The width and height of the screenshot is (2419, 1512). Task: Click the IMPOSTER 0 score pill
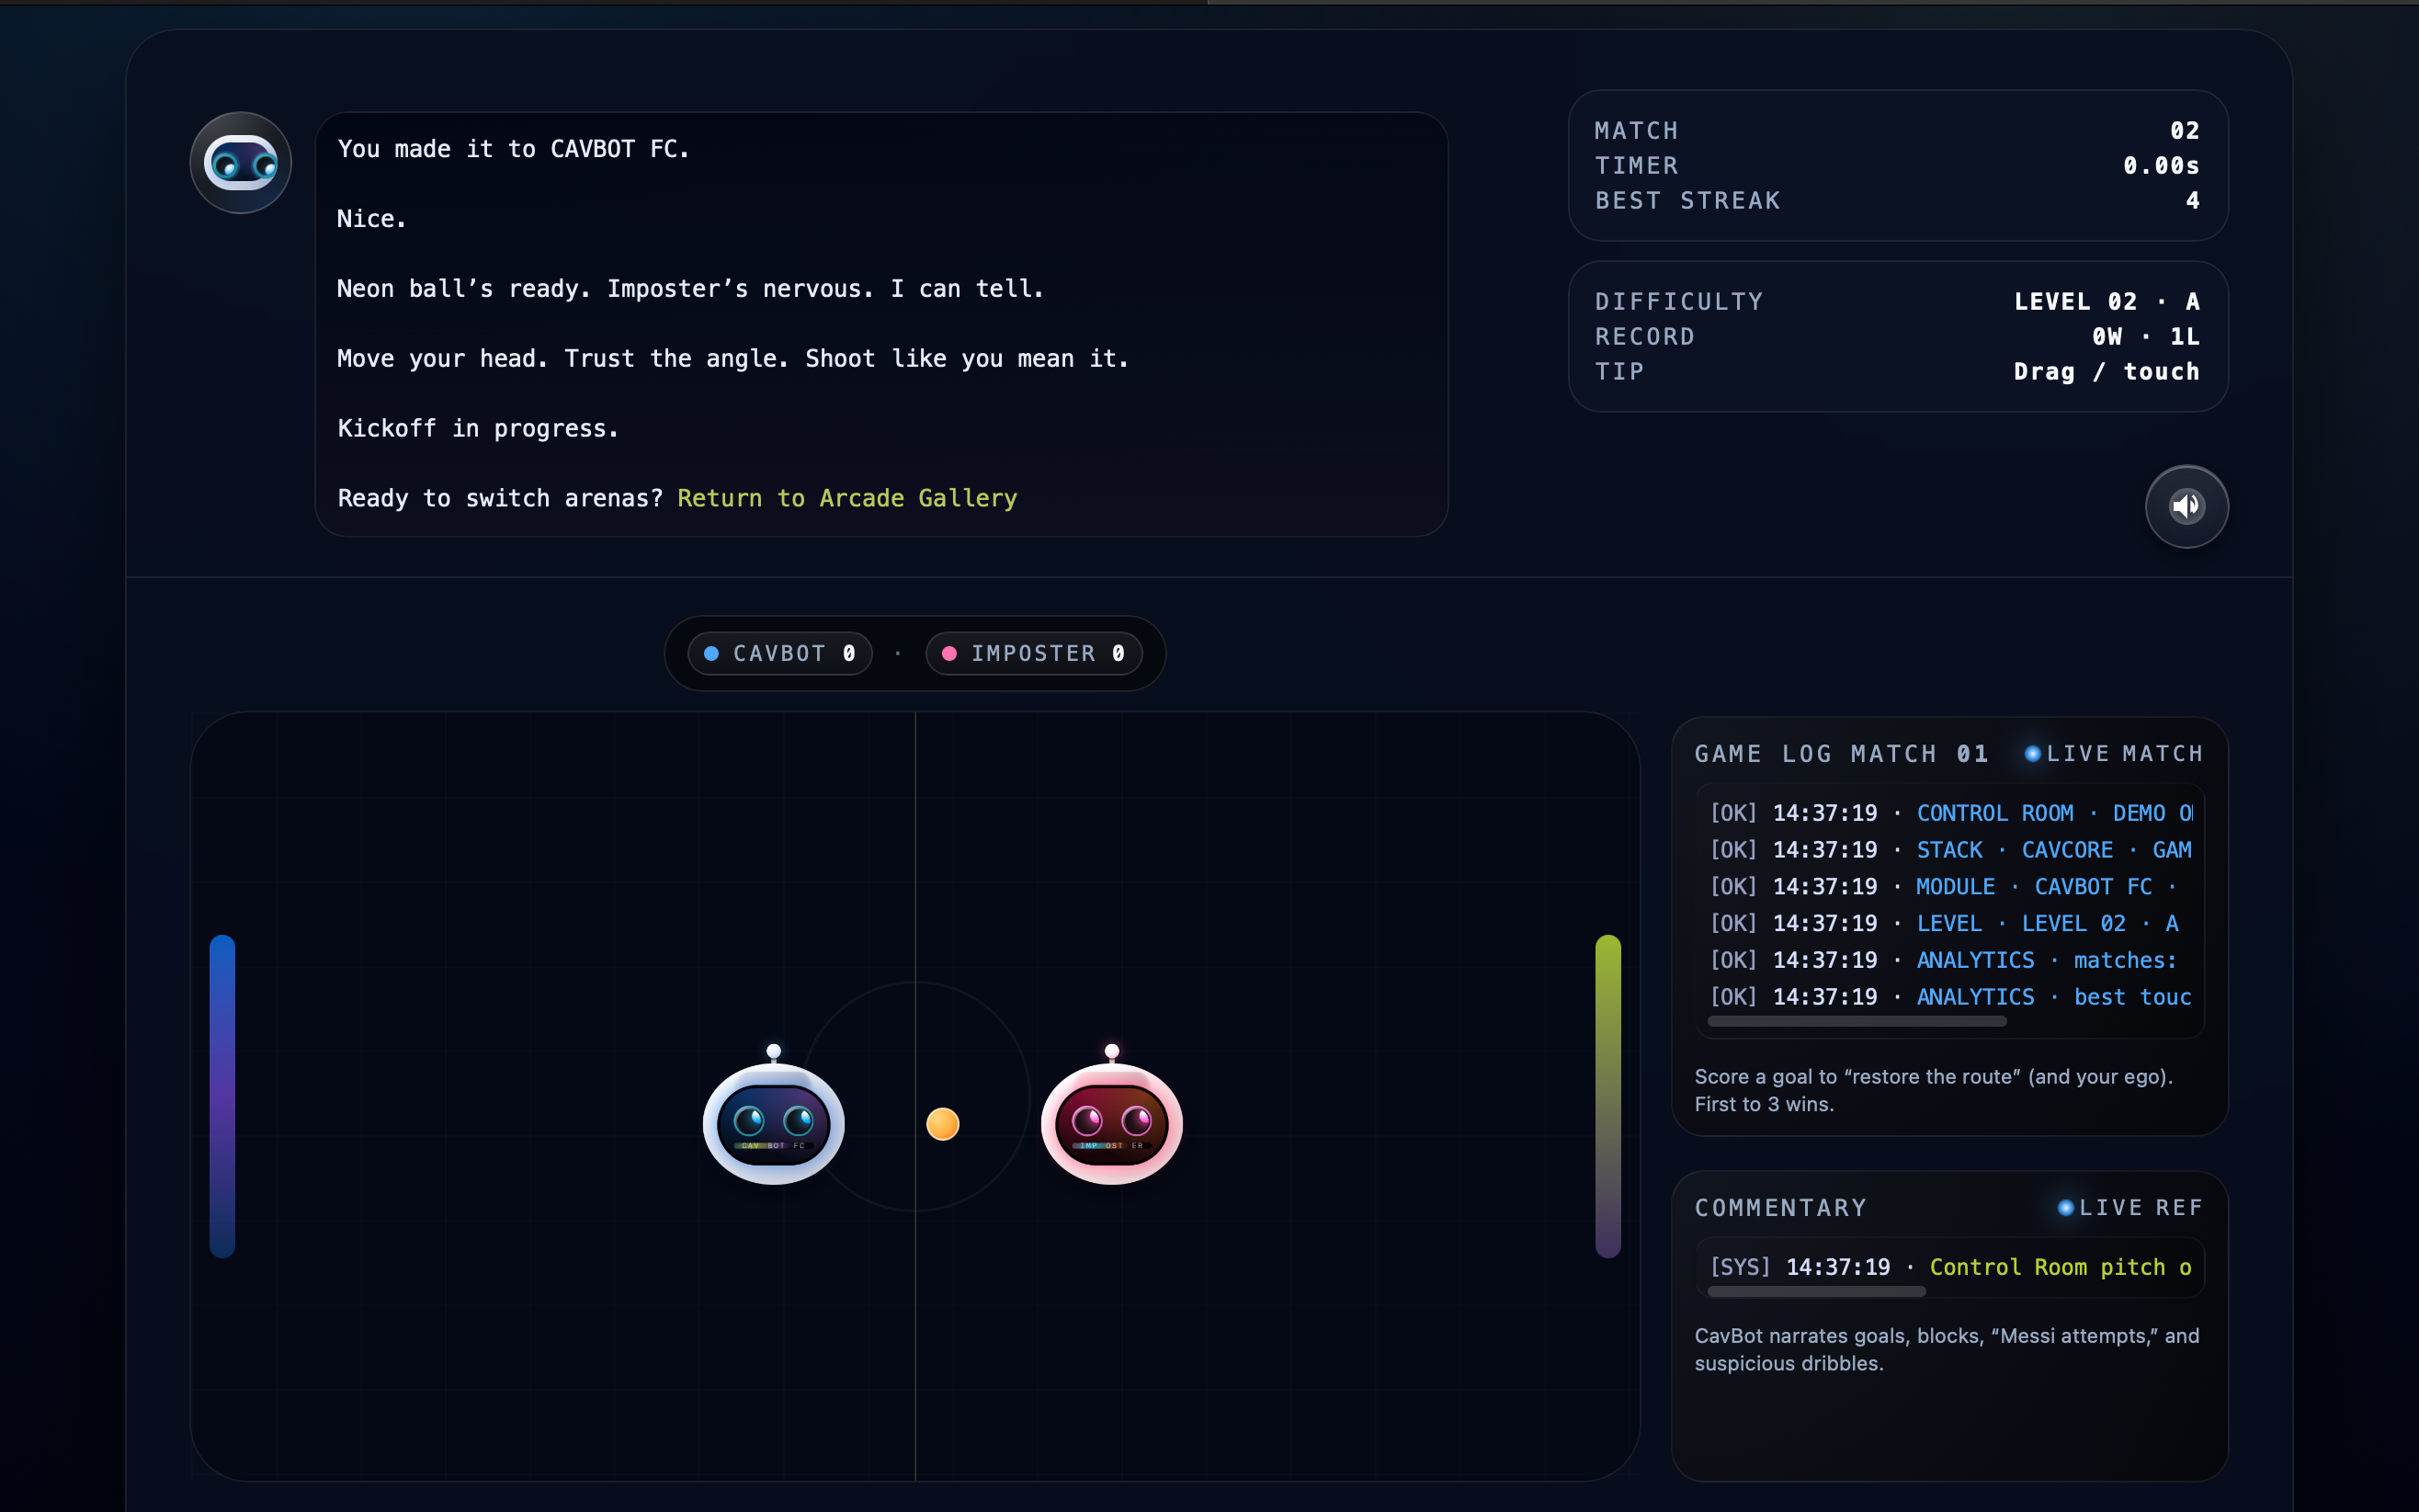(1034, 654)
